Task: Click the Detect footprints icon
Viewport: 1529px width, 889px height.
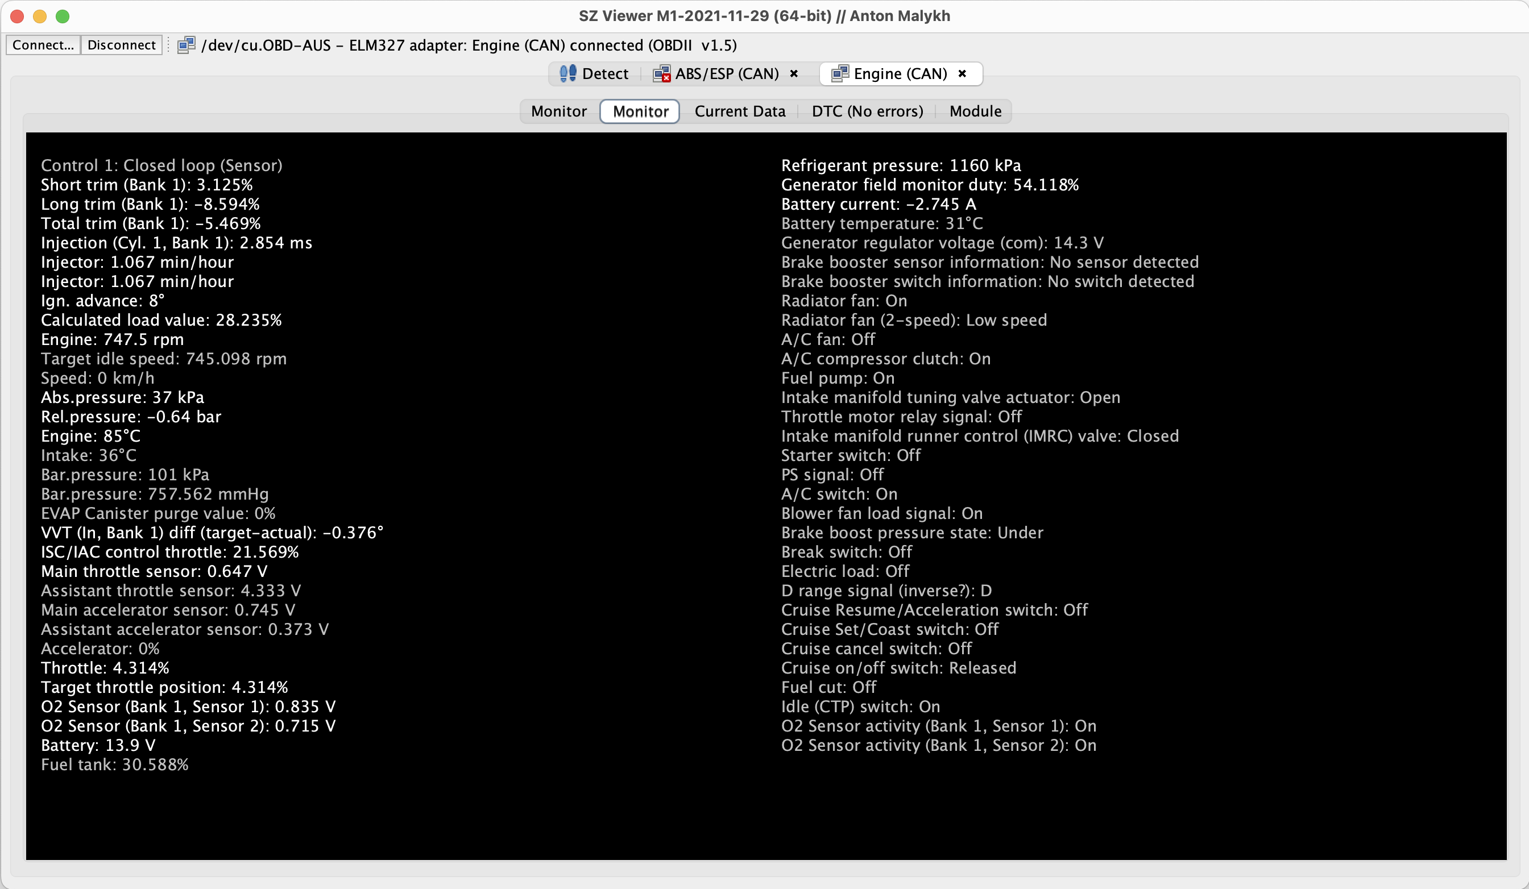Action: [x=567, y=73]
